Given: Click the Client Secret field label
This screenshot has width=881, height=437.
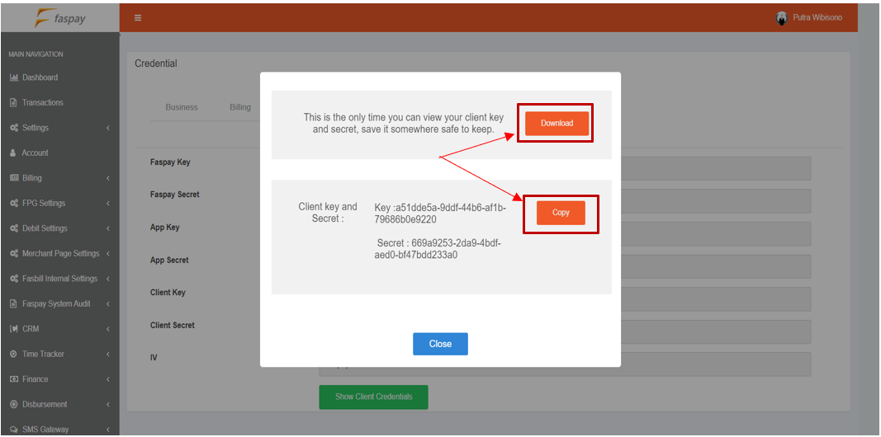Looking at the screenshot, I should pyautogui.click(x=173, y=326).
